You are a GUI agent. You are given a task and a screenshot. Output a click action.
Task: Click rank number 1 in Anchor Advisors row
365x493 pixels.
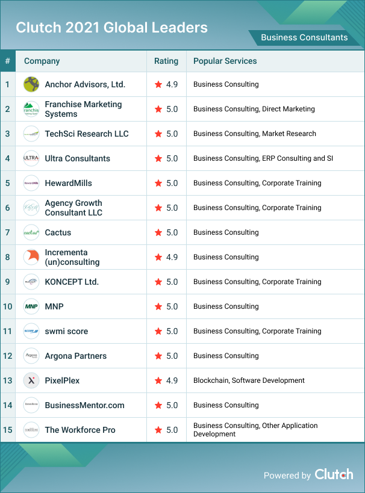pyautogui.click(x=7, y=84)
